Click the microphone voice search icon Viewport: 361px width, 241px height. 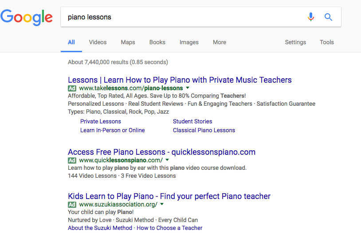(x=311, y=17)
